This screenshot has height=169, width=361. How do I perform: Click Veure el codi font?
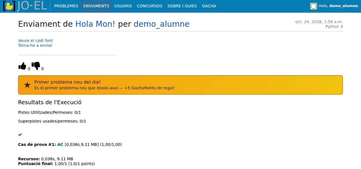click(35, 41)
